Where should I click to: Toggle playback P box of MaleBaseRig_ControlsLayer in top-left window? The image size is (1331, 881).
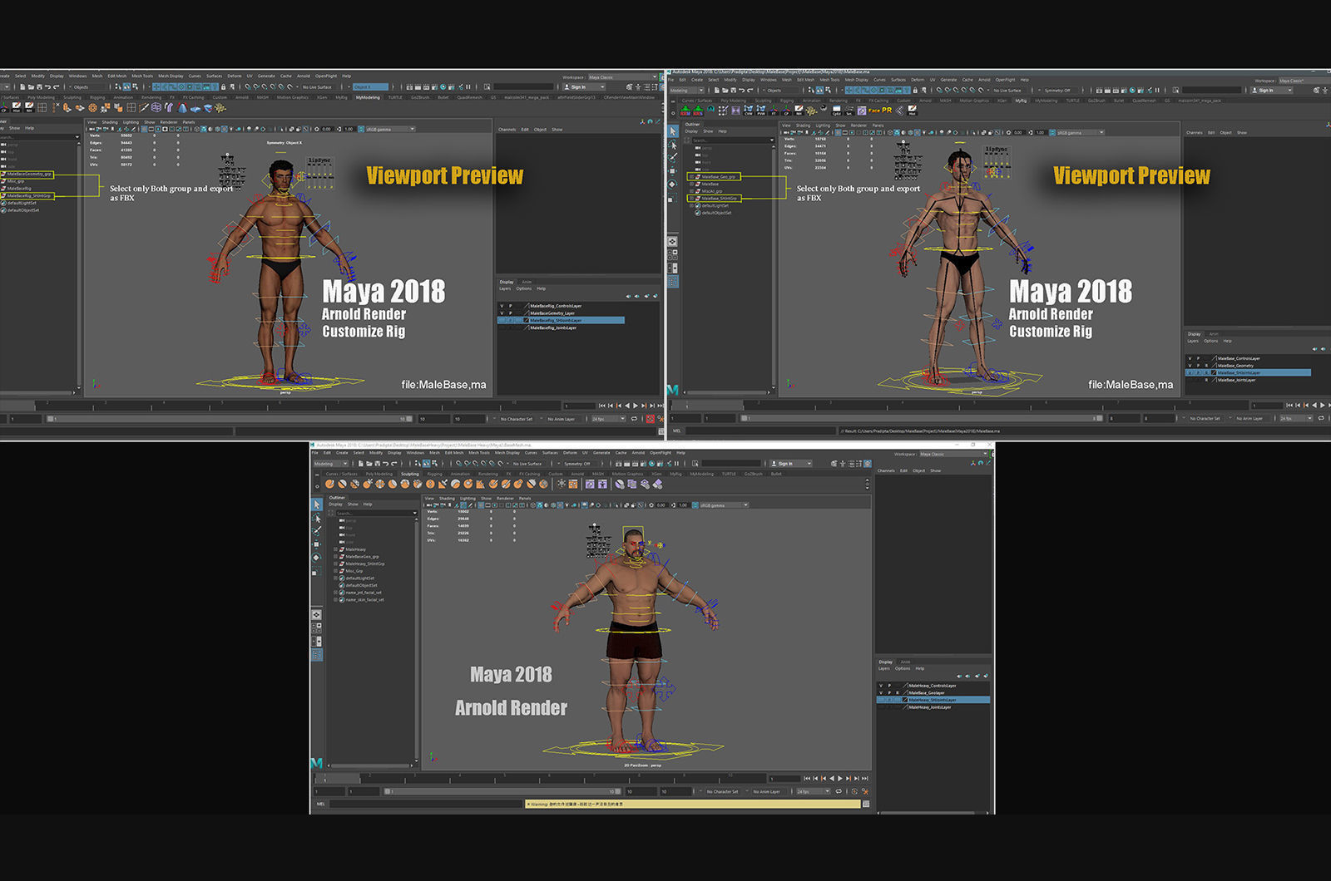click(x=510, y=306)
